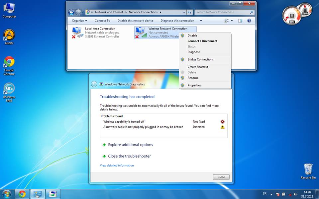Expand the Network Connections breadcrumb arrow
Image resolution: width=319 pixels, height=199 pixels.
tap(160, 12)
